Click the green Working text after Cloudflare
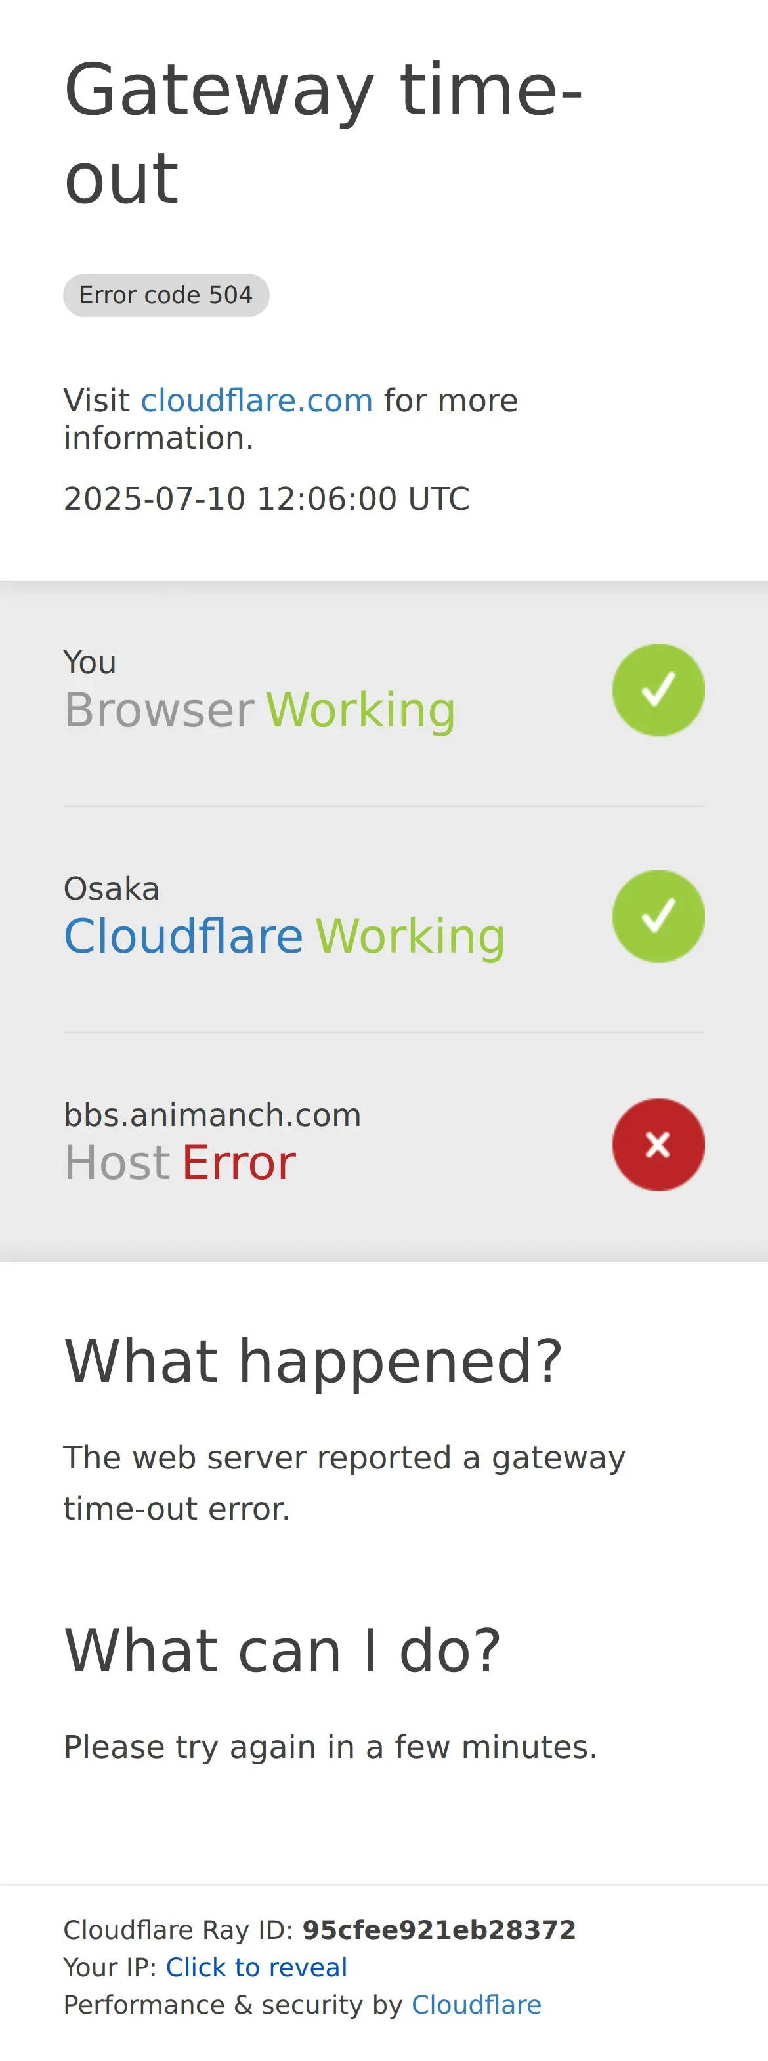This screenshot has width=768, height=2061. click(410, 937)
